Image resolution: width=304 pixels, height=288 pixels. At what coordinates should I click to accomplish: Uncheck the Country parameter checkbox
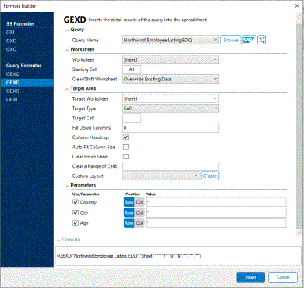76,202
